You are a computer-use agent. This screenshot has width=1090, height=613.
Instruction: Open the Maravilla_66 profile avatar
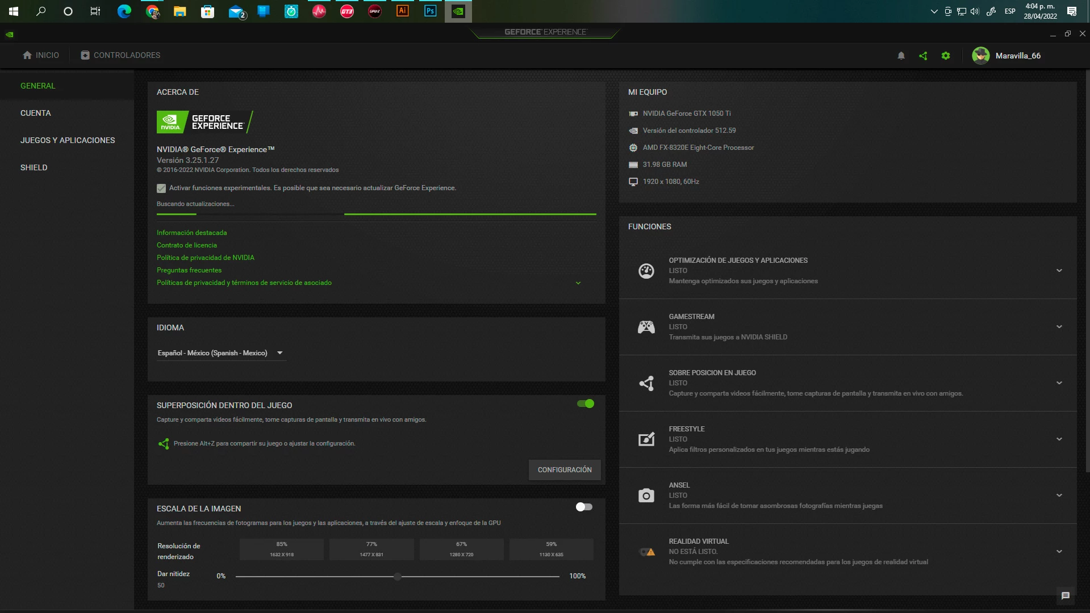[981, 56]
